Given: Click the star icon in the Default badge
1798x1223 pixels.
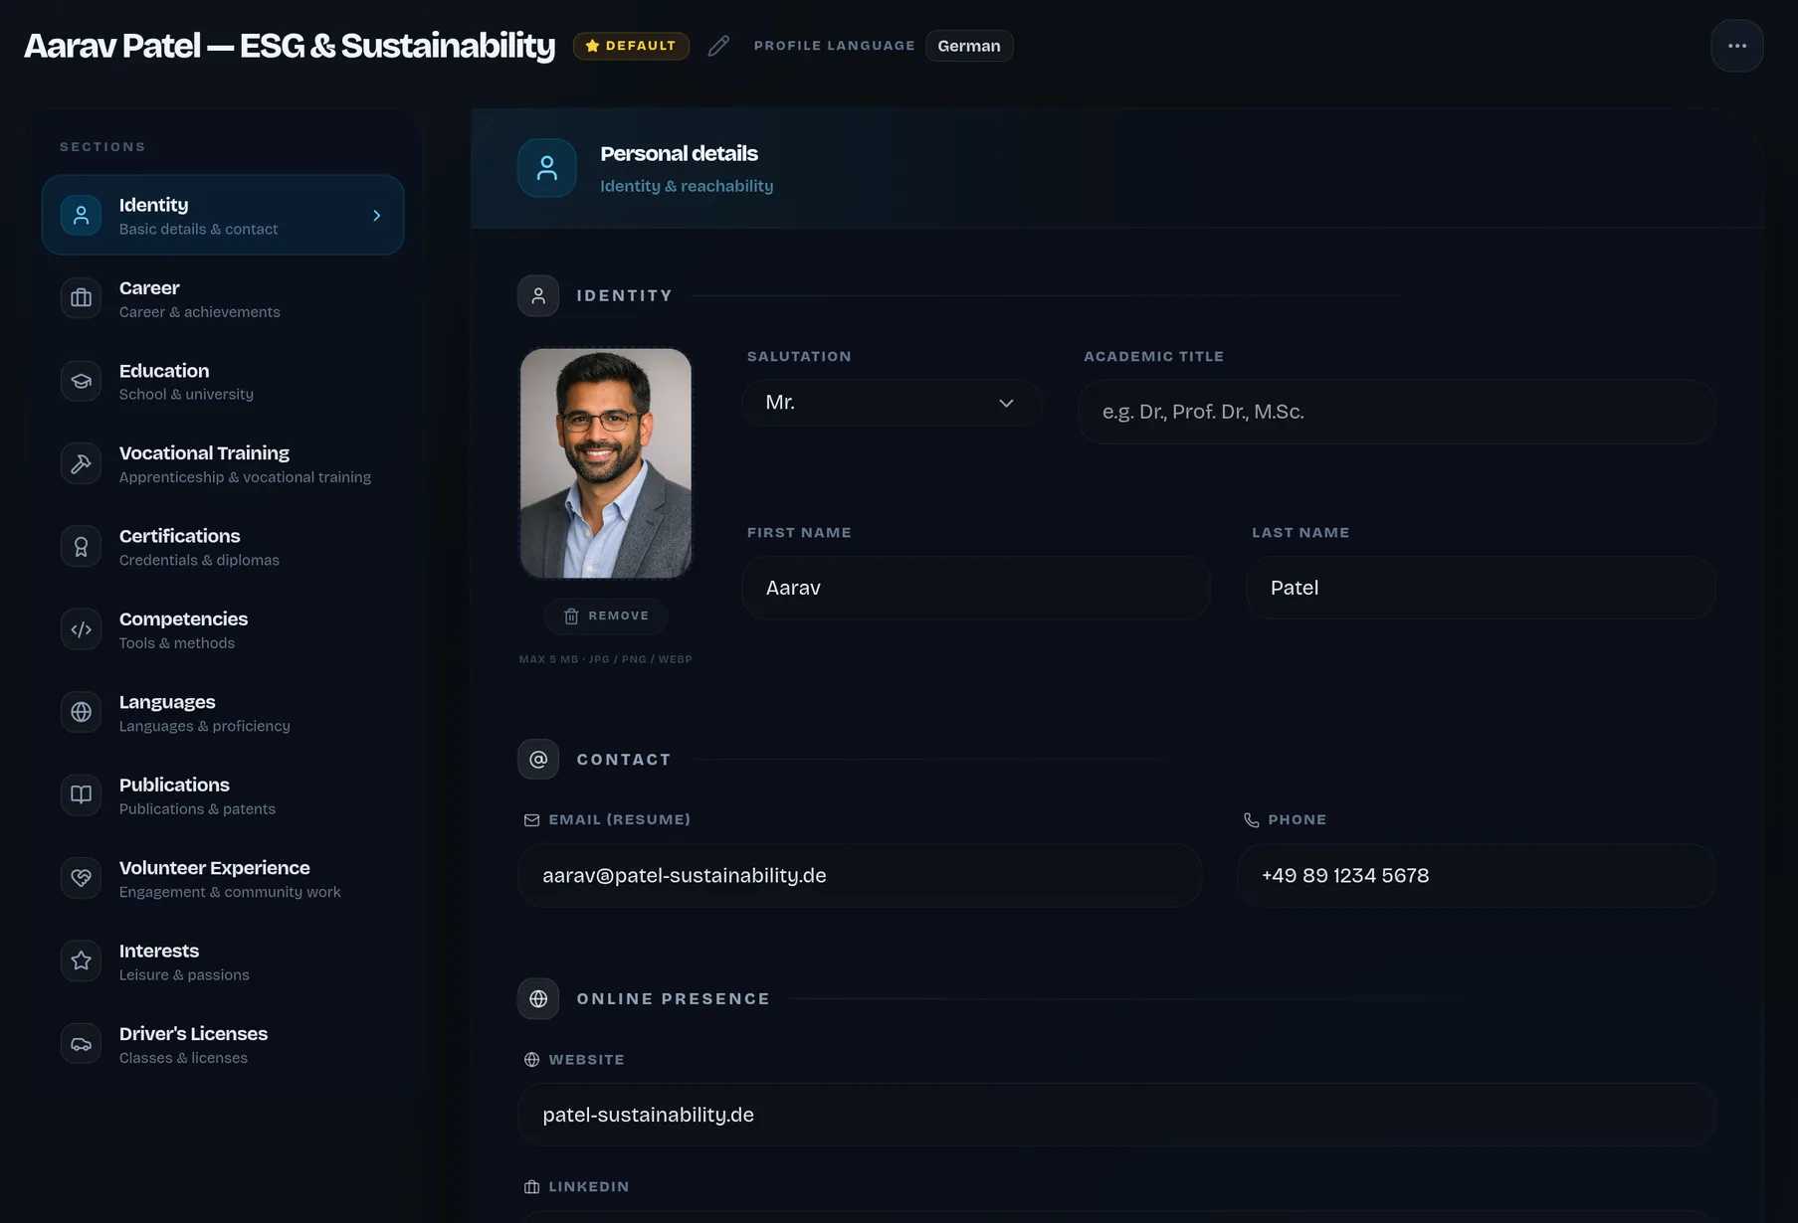Looking at the screenshot, I should coord(592,46).
